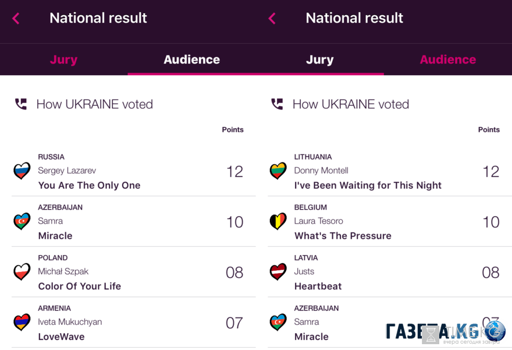Select Jury tab on right screen
Viewport: 512px width, 350px height.
319,59
